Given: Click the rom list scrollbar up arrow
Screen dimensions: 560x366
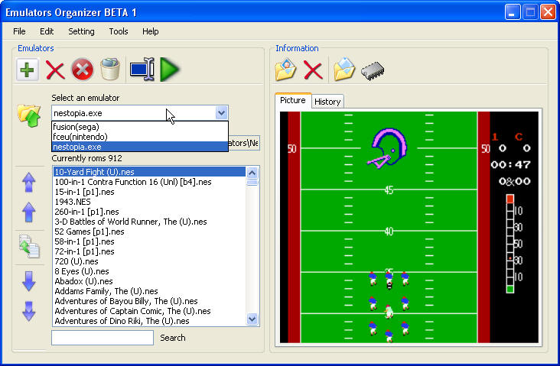Looking at the screenshot, I should [252, 173].
